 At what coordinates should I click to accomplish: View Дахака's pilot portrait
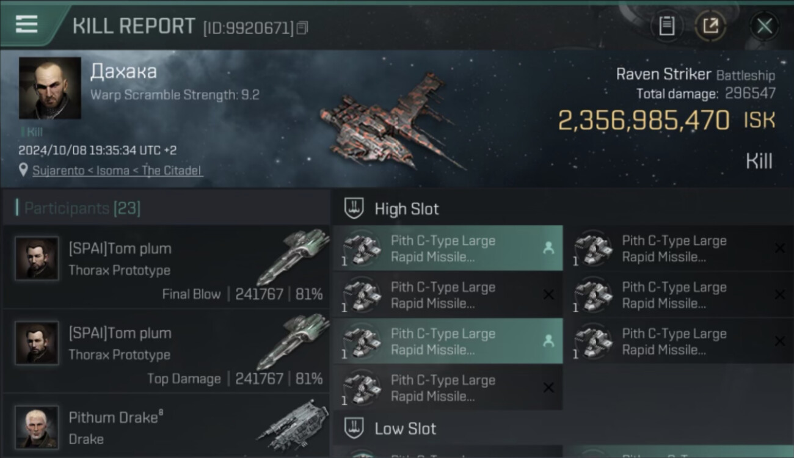[49, 88]
